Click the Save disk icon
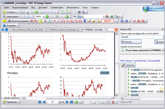165x109 pixels. (x=23, y=12)
